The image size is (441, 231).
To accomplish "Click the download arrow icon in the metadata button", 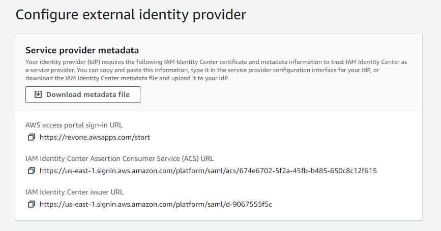I will (x=38, y=94).
